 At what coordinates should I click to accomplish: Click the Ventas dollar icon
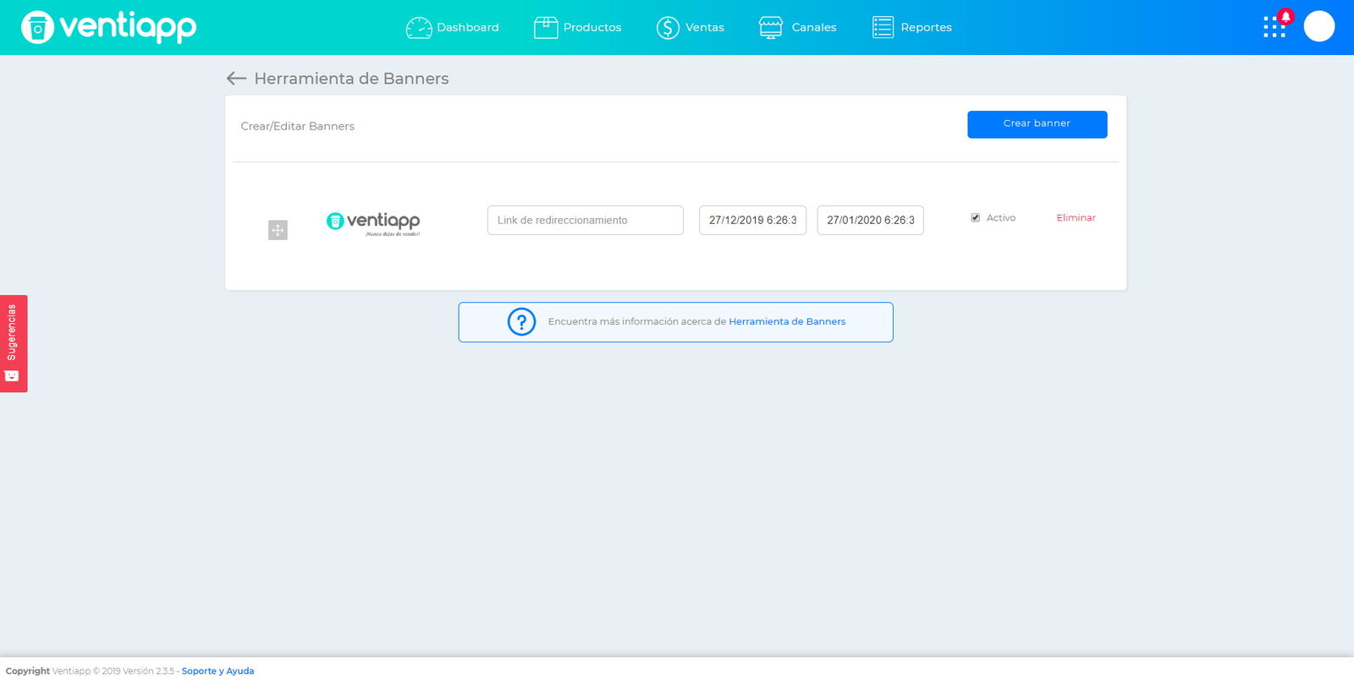tap(668, 28)
